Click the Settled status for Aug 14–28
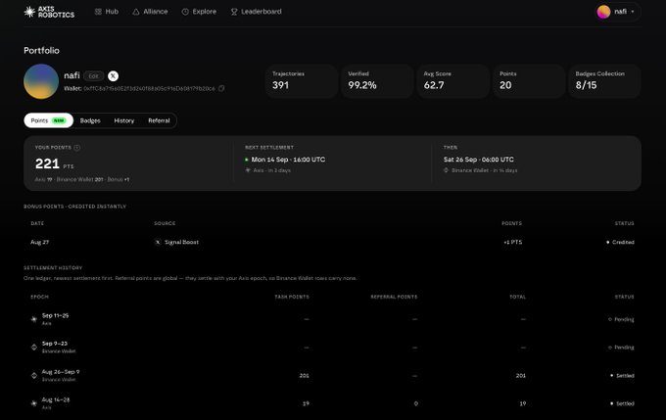Image resolution: width=666 pixels, height=420 pixels. coord(622,403)
